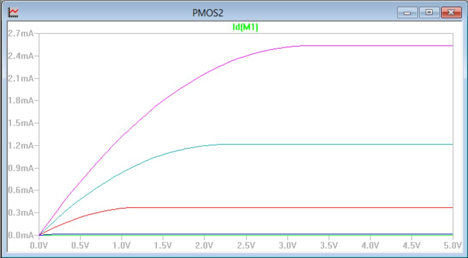Close the PMOS2 plot window
The width and height of the screenshot is (468, 258).
click(x=451, y=12)
